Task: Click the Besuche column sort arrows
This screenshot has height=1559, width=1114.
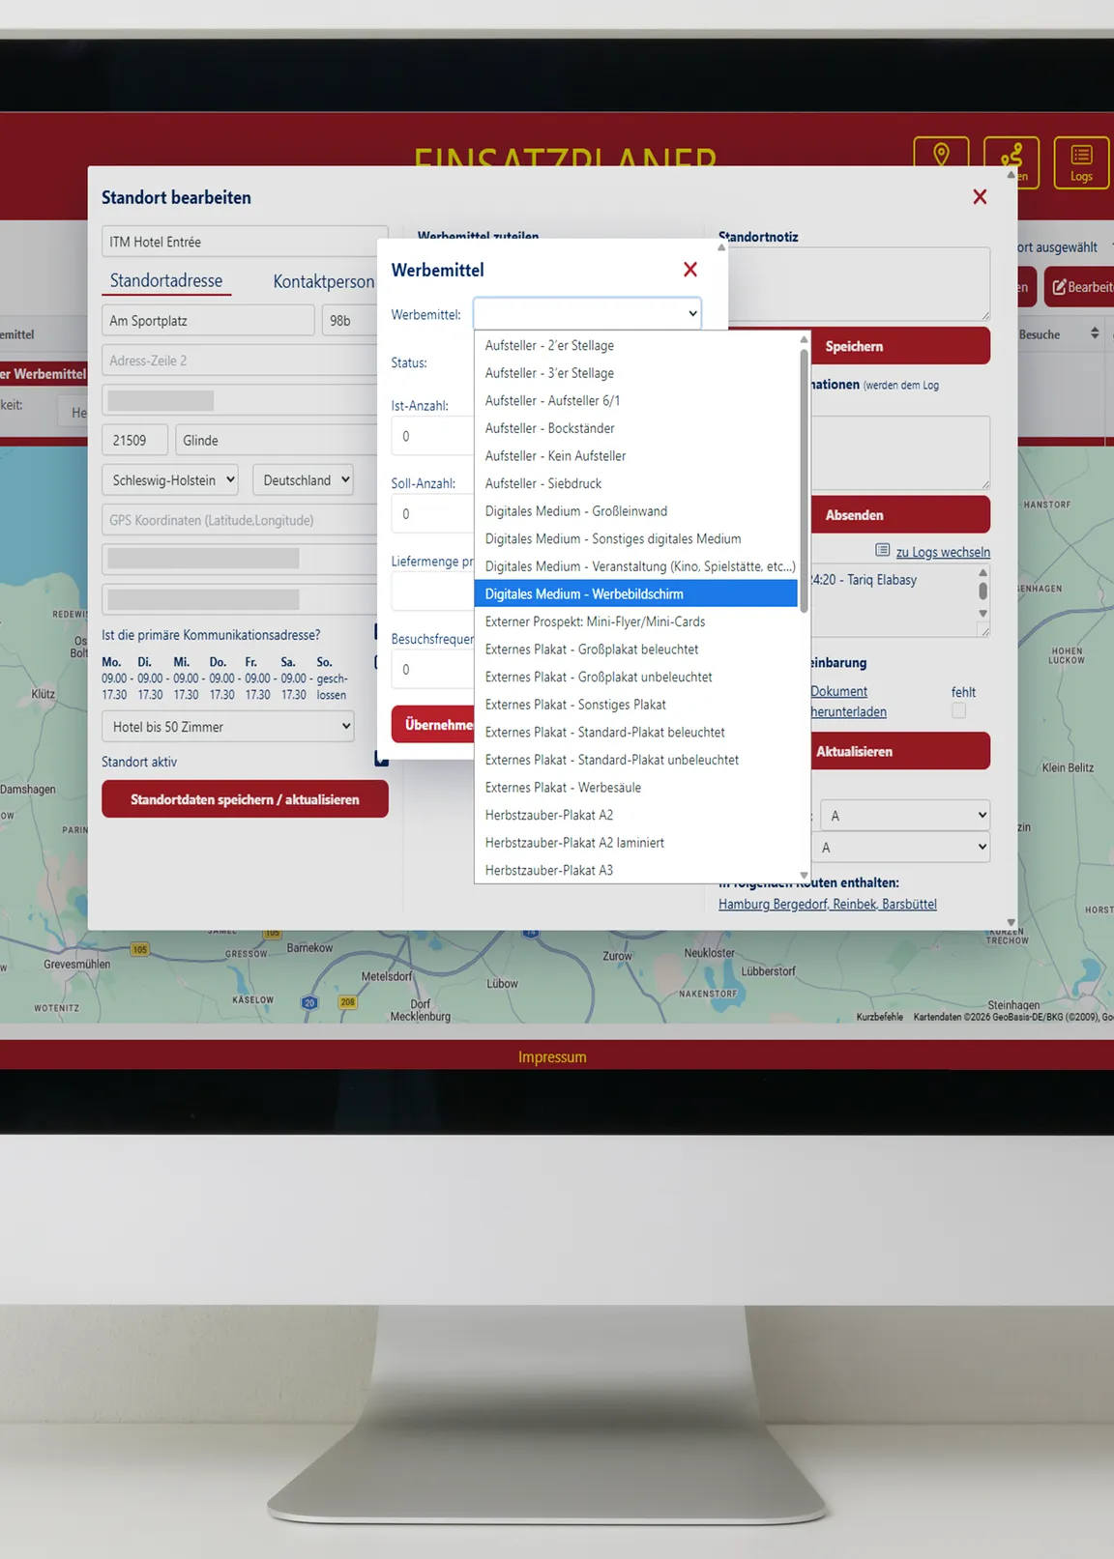Action: tap(1095, 333)
